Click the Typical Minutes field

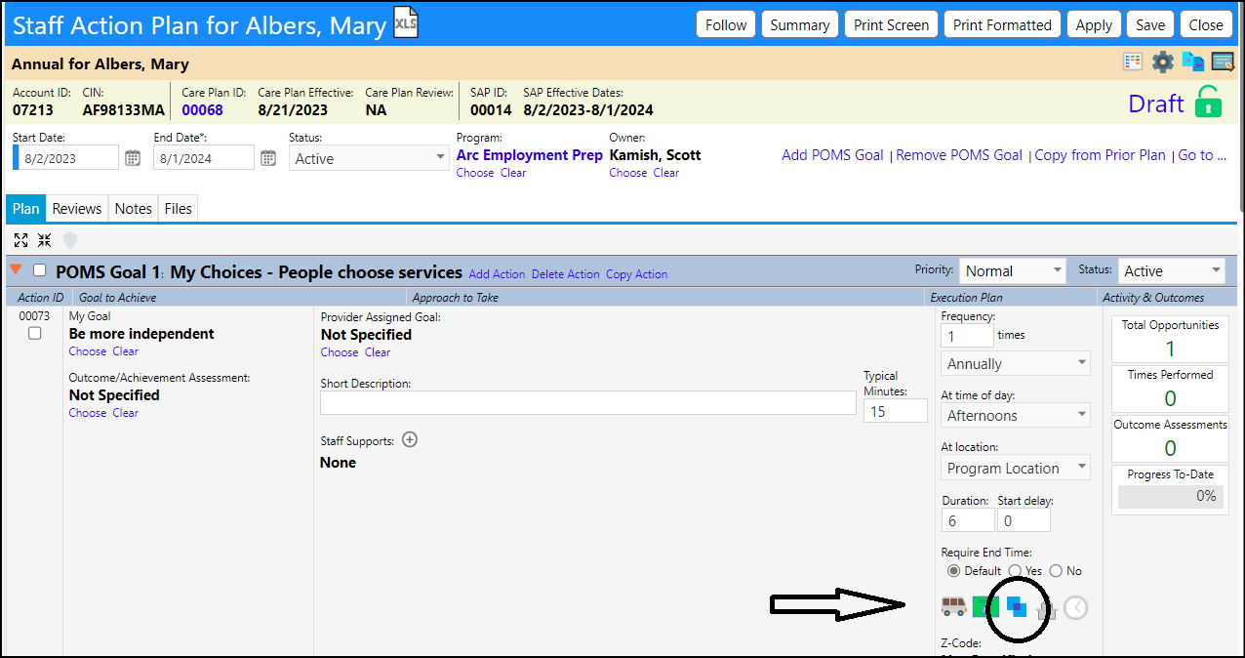point(896,411)
